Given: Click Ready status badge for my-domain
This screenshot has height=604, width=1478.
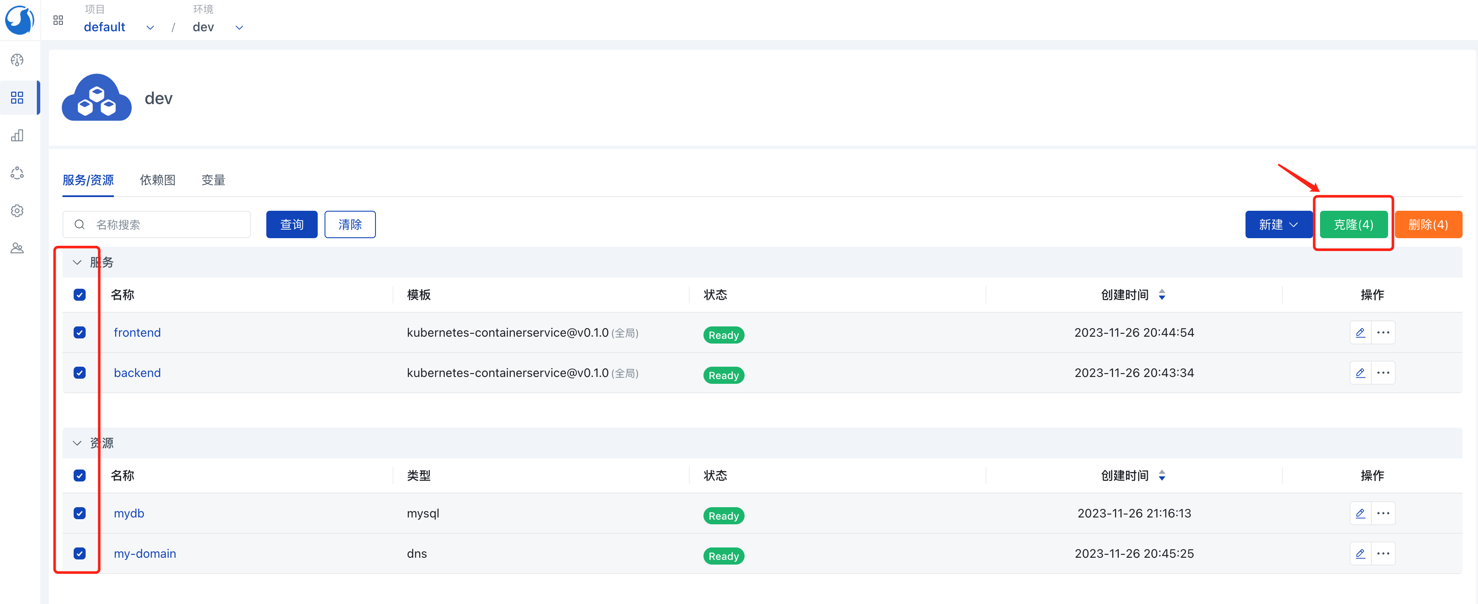Looking at the screenshot, I should click(724, 556).
